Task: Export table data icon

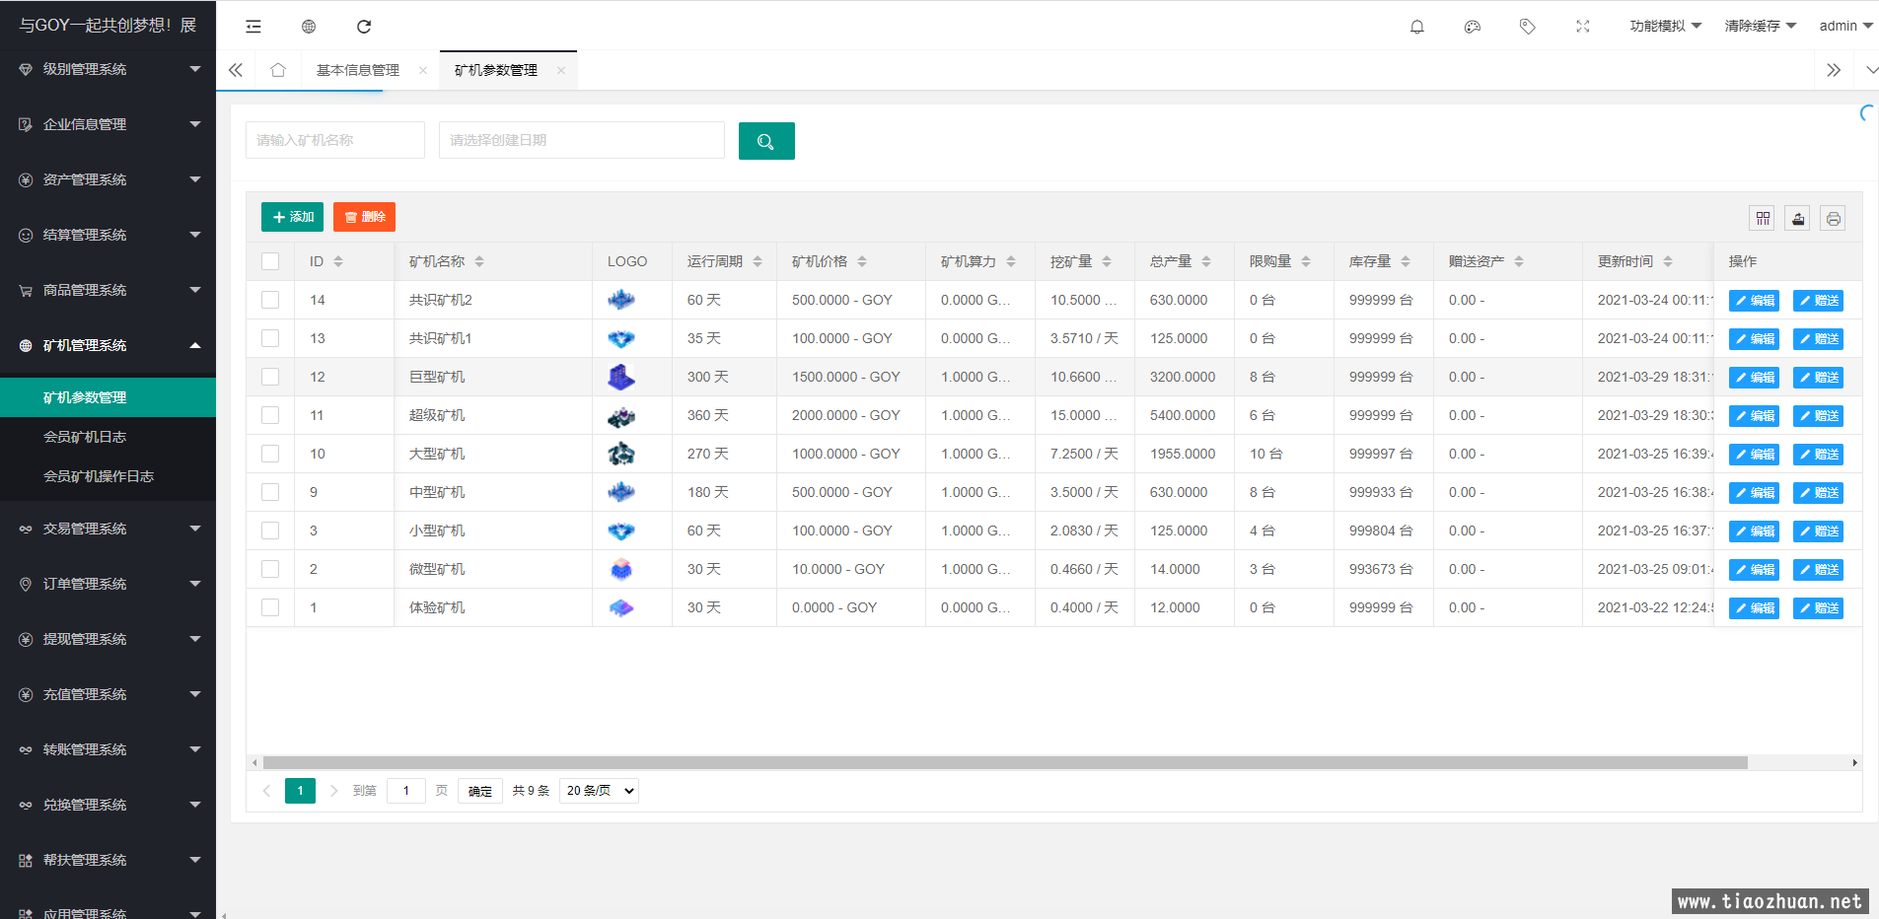Action: (x=1798, y=218)
